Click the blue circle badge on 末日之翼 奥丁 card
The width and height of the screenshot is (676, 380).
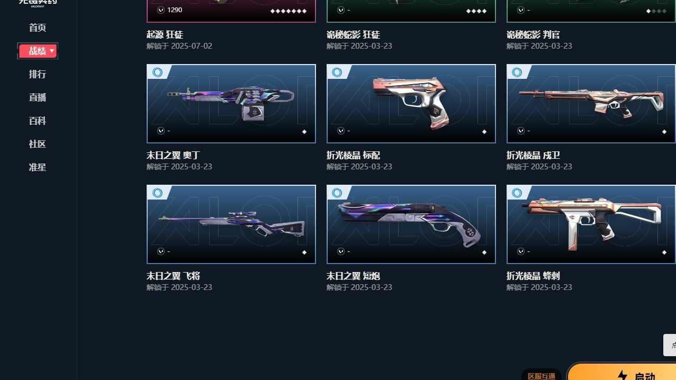[x=157, y=72]
